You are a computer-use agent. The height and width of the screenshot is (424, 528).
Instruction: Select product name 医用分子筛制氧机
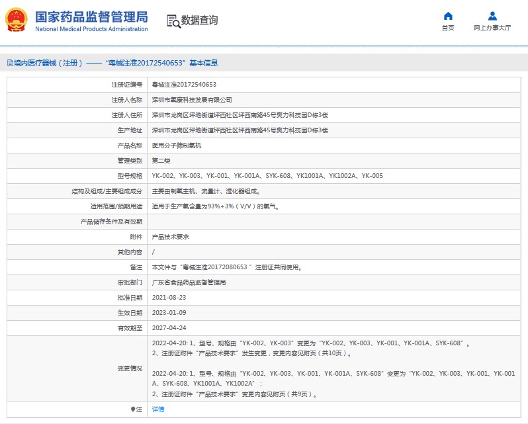click(x=177, y=146)
